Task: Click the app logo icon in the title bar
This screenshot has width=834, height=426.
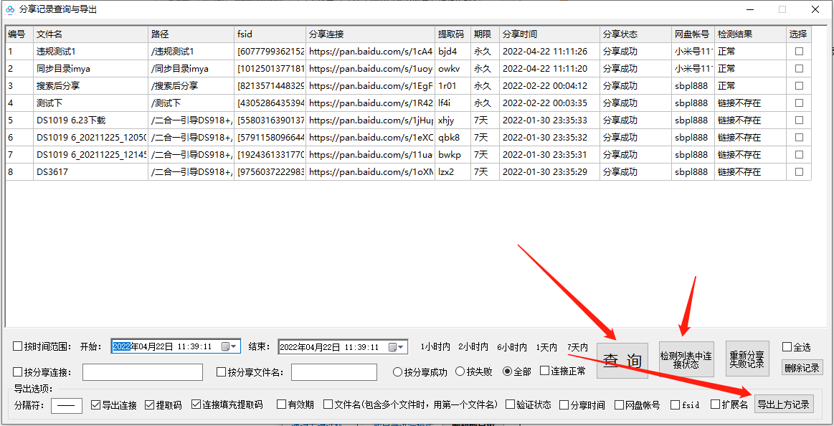Action: point(10,9)
